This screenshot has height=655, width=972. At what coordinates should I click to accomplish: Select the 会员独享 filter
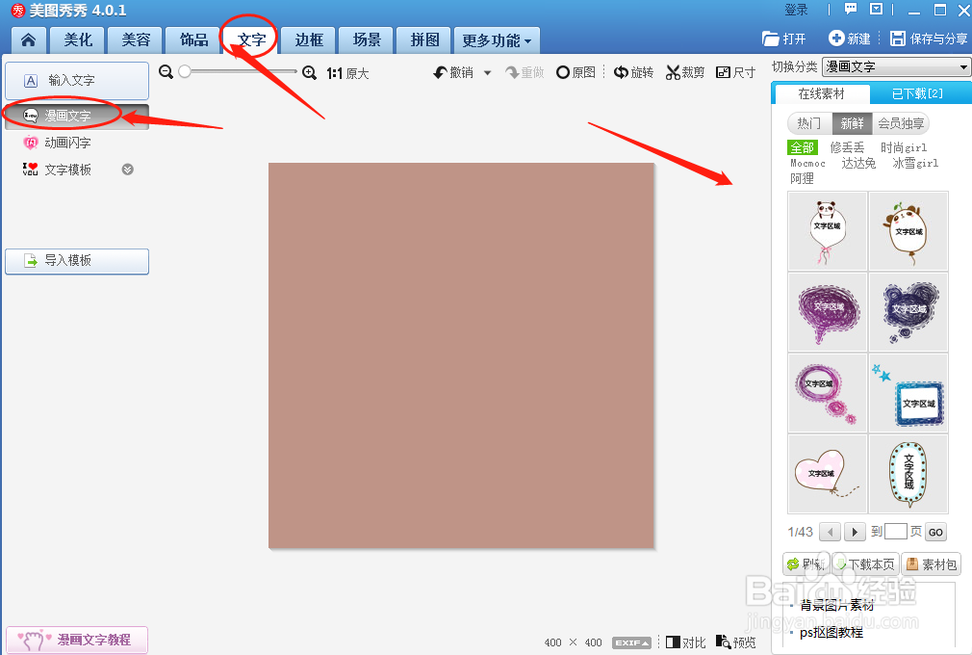(901, 123)
